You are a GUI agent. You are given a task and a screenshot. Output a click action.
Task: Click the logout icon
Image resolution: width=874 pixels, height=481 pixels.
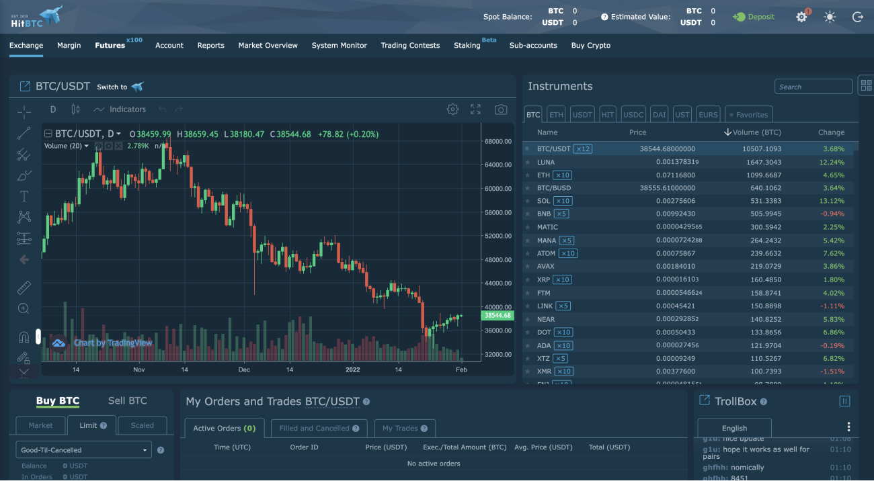pos(857,17)
